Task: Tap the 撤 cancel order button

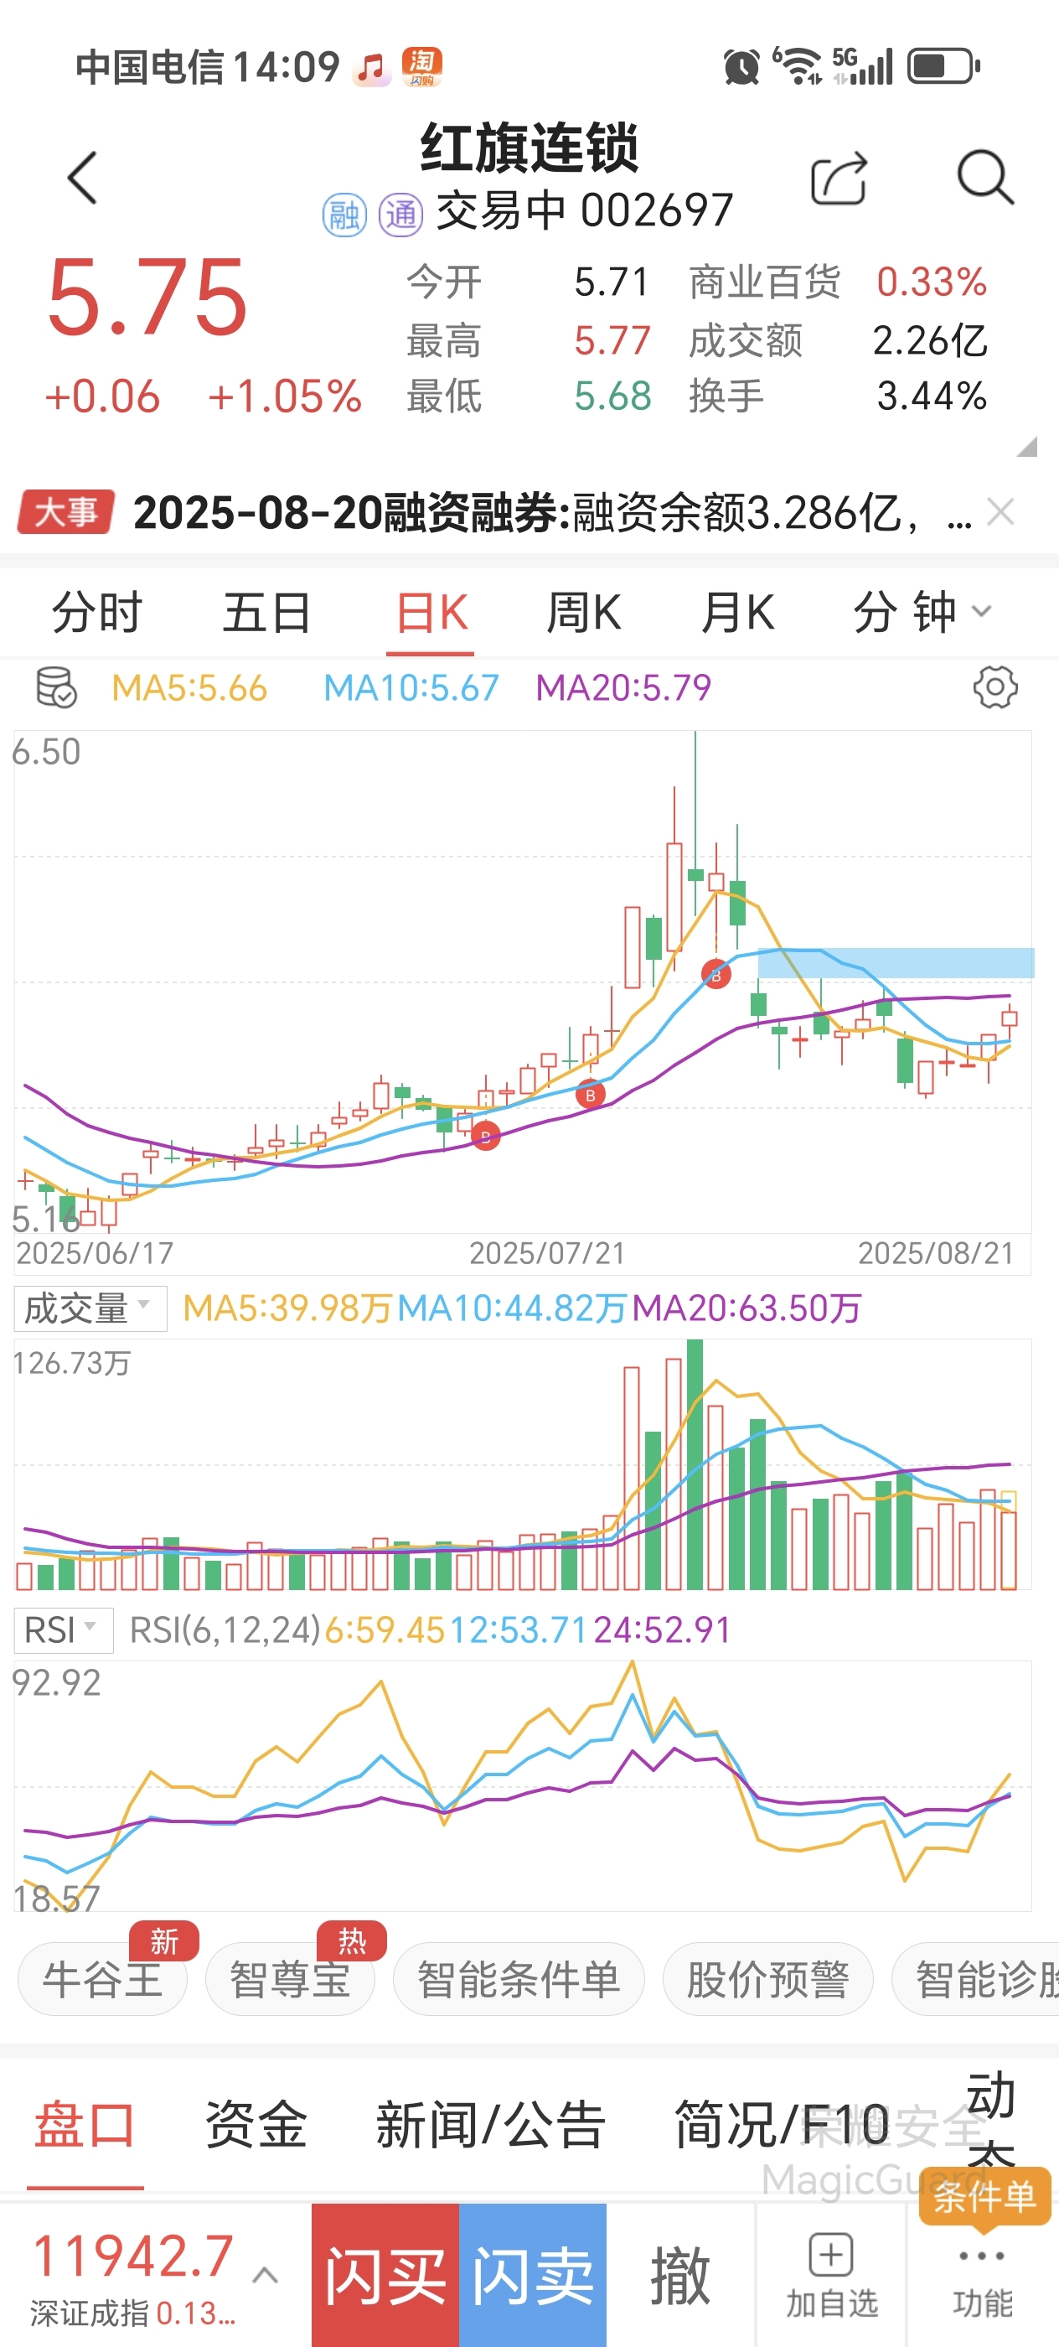Action: tap(680, 2276)
